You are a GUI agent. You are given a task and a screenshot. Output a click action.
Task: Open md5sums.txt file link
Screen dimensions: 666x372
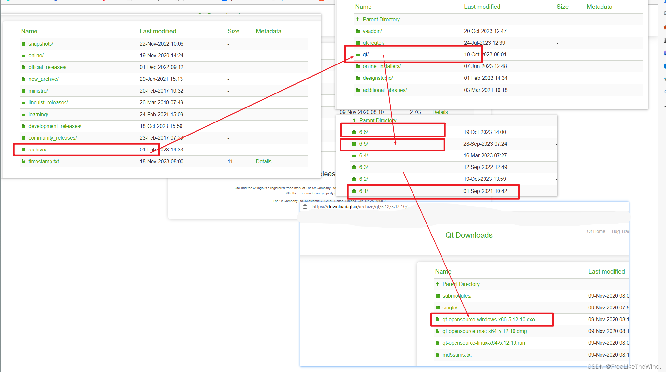pyautogui.click(x=457, y=355)
